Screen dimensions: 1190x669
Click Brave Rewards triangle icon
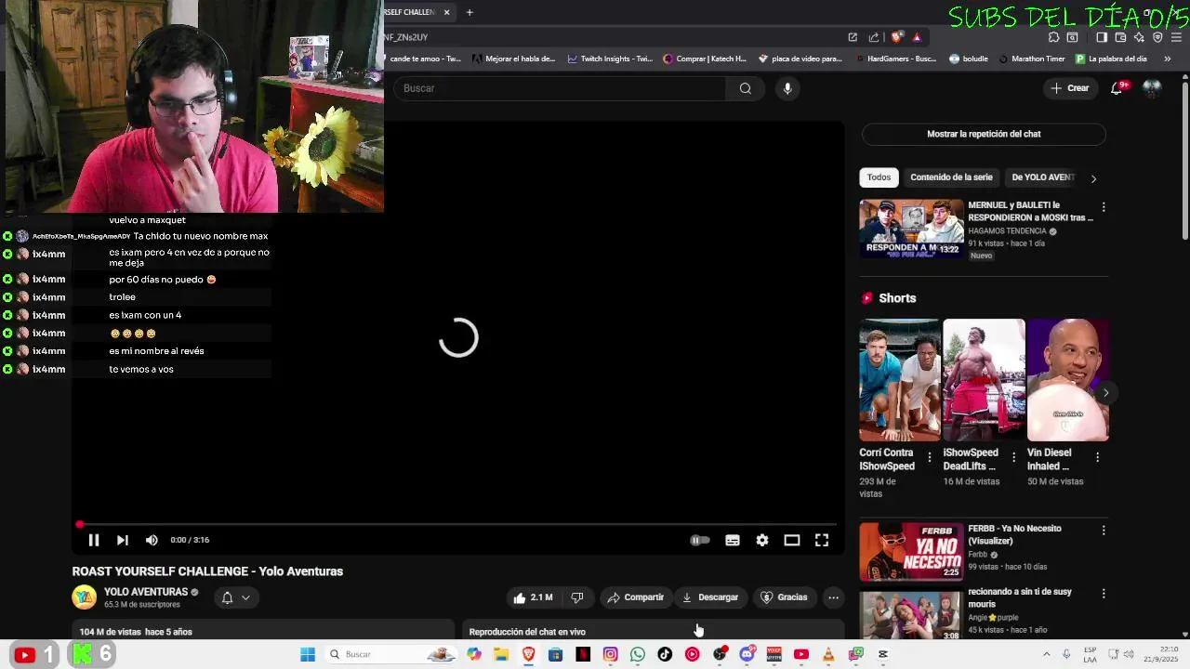(917, 37)
